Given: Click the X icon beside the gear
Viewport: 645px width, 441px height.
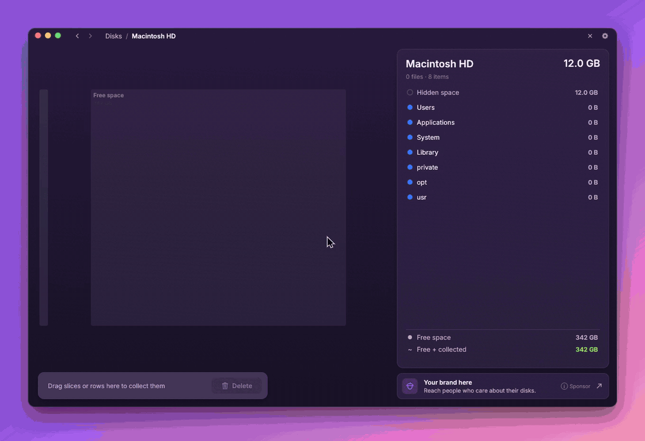Looking at the screenshot, I should [x=590, y=36].
